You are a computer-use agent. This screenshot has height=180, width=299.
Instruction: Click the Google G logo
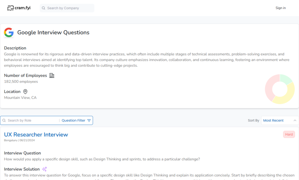9,32
